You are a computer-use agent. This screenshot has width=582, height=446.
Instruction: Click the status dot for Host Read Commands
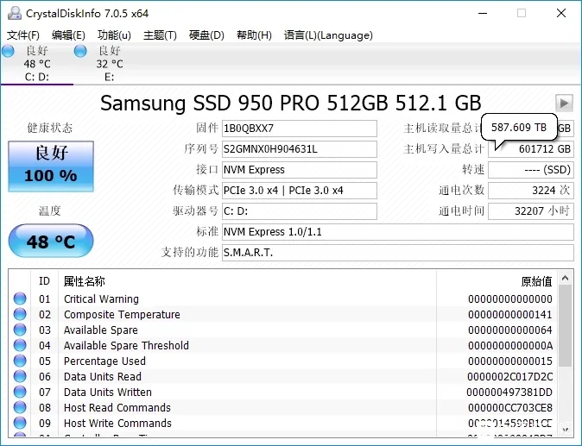tap(20, 407)
